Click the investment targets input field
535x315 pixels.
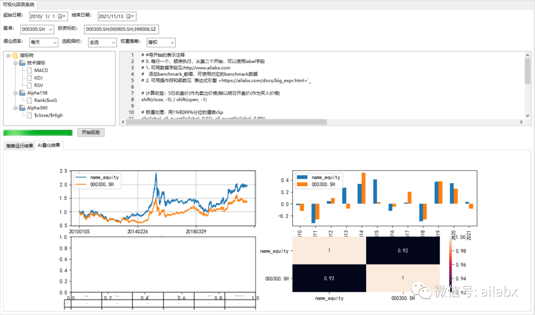click(121, 29)
